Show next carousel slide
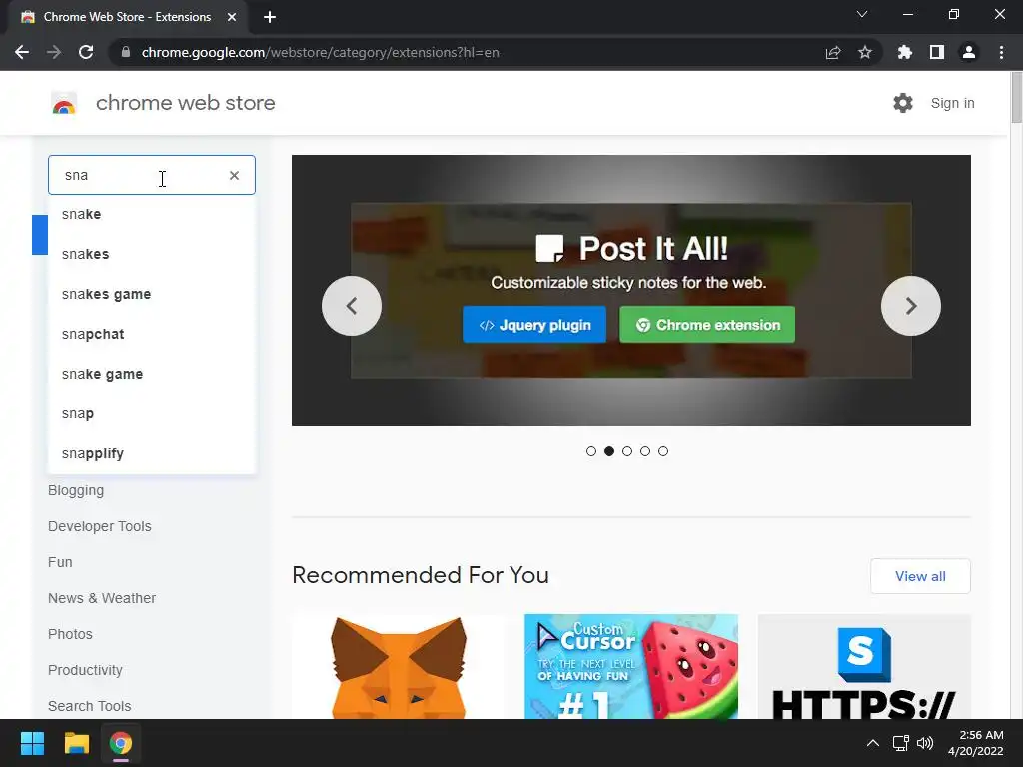 coord(911,306)
